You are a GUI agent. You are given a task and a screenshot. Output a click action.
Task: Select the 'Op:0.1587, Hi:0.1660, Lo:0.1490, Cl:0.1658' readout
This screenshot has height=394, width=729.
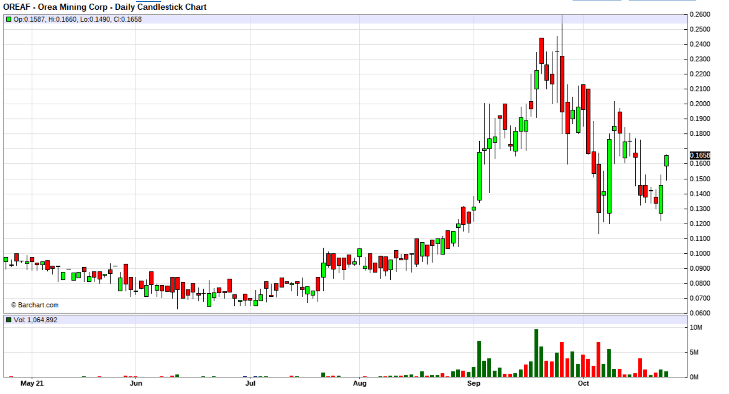[x=77, y=19]
